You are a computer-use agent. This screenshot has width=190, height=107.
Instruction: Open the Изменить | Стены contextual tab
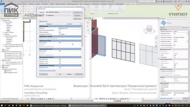click(x=130, y=4)
